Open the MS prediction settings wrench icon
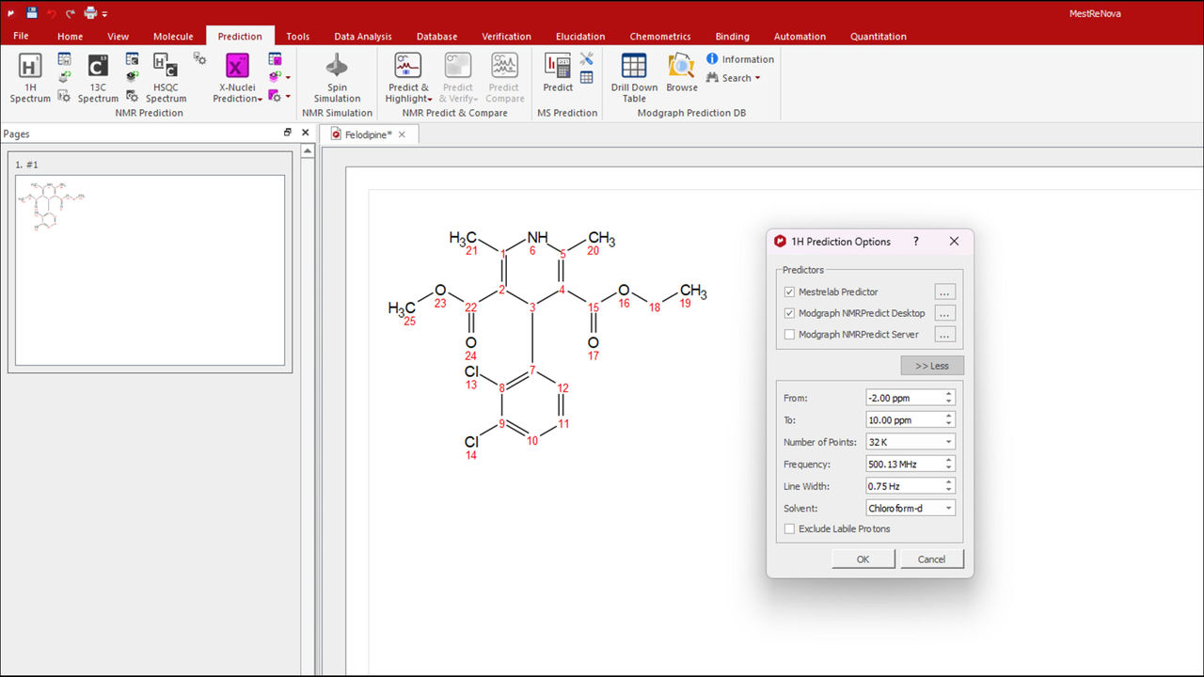Viewport: 1204px width, 677px height. click(586, 59)
